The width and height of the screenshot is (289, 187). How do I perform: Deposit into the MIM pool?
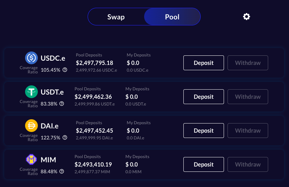pos(204,164)
